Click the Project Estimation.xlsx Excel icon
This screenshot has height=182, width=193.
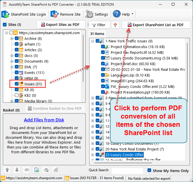(x=107, y=47)
